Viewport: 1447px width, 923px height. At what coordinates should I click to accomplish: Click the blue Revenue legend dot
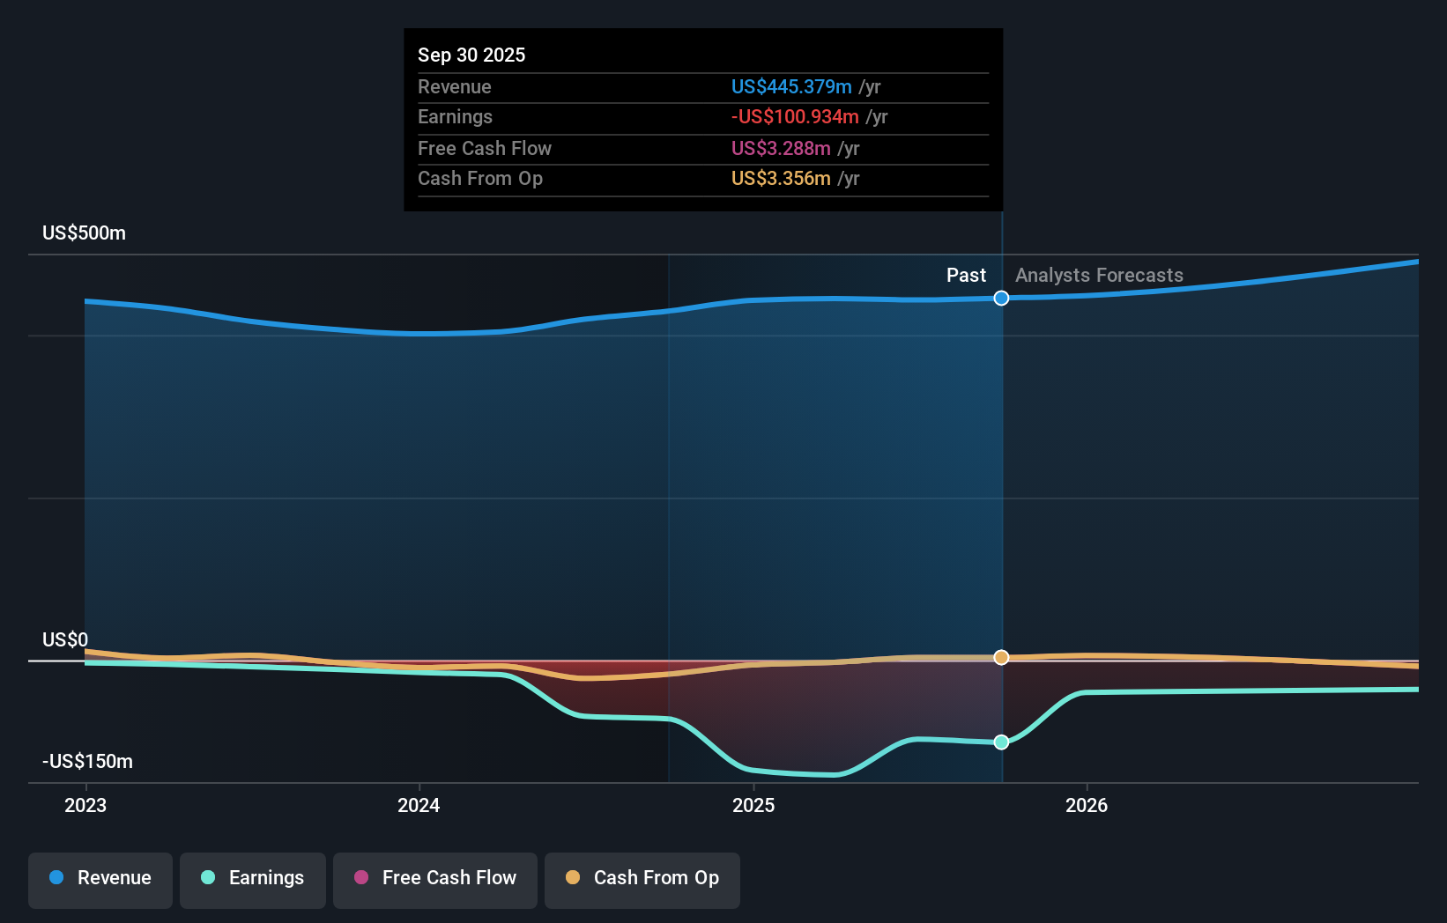[56, 878]
